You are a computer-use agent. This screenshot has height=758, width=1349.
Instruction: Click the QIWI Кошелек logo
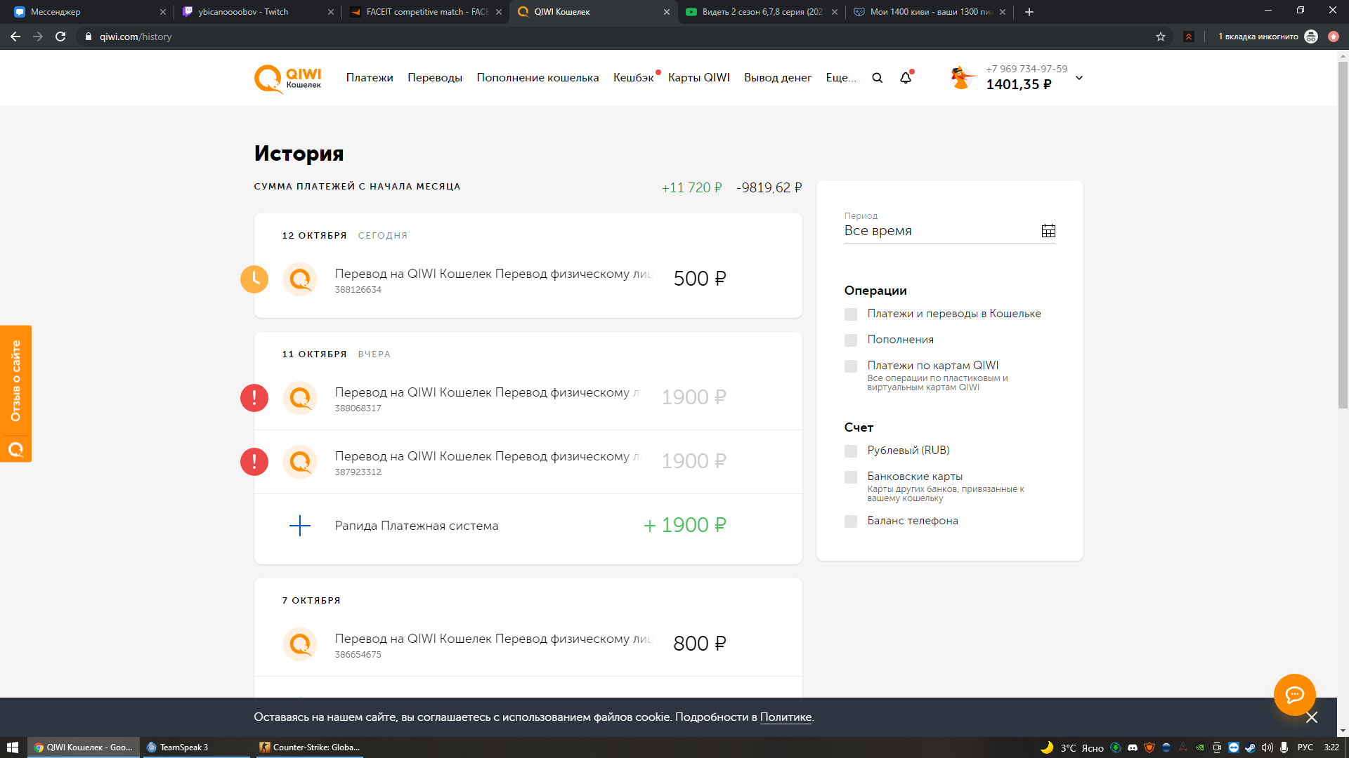click(x=287, y=79)
